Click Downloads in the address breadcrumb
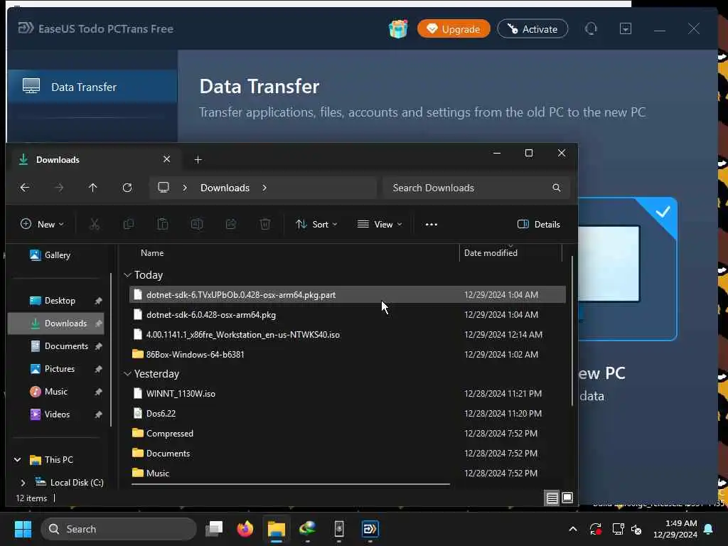 [x=225, y=188]
